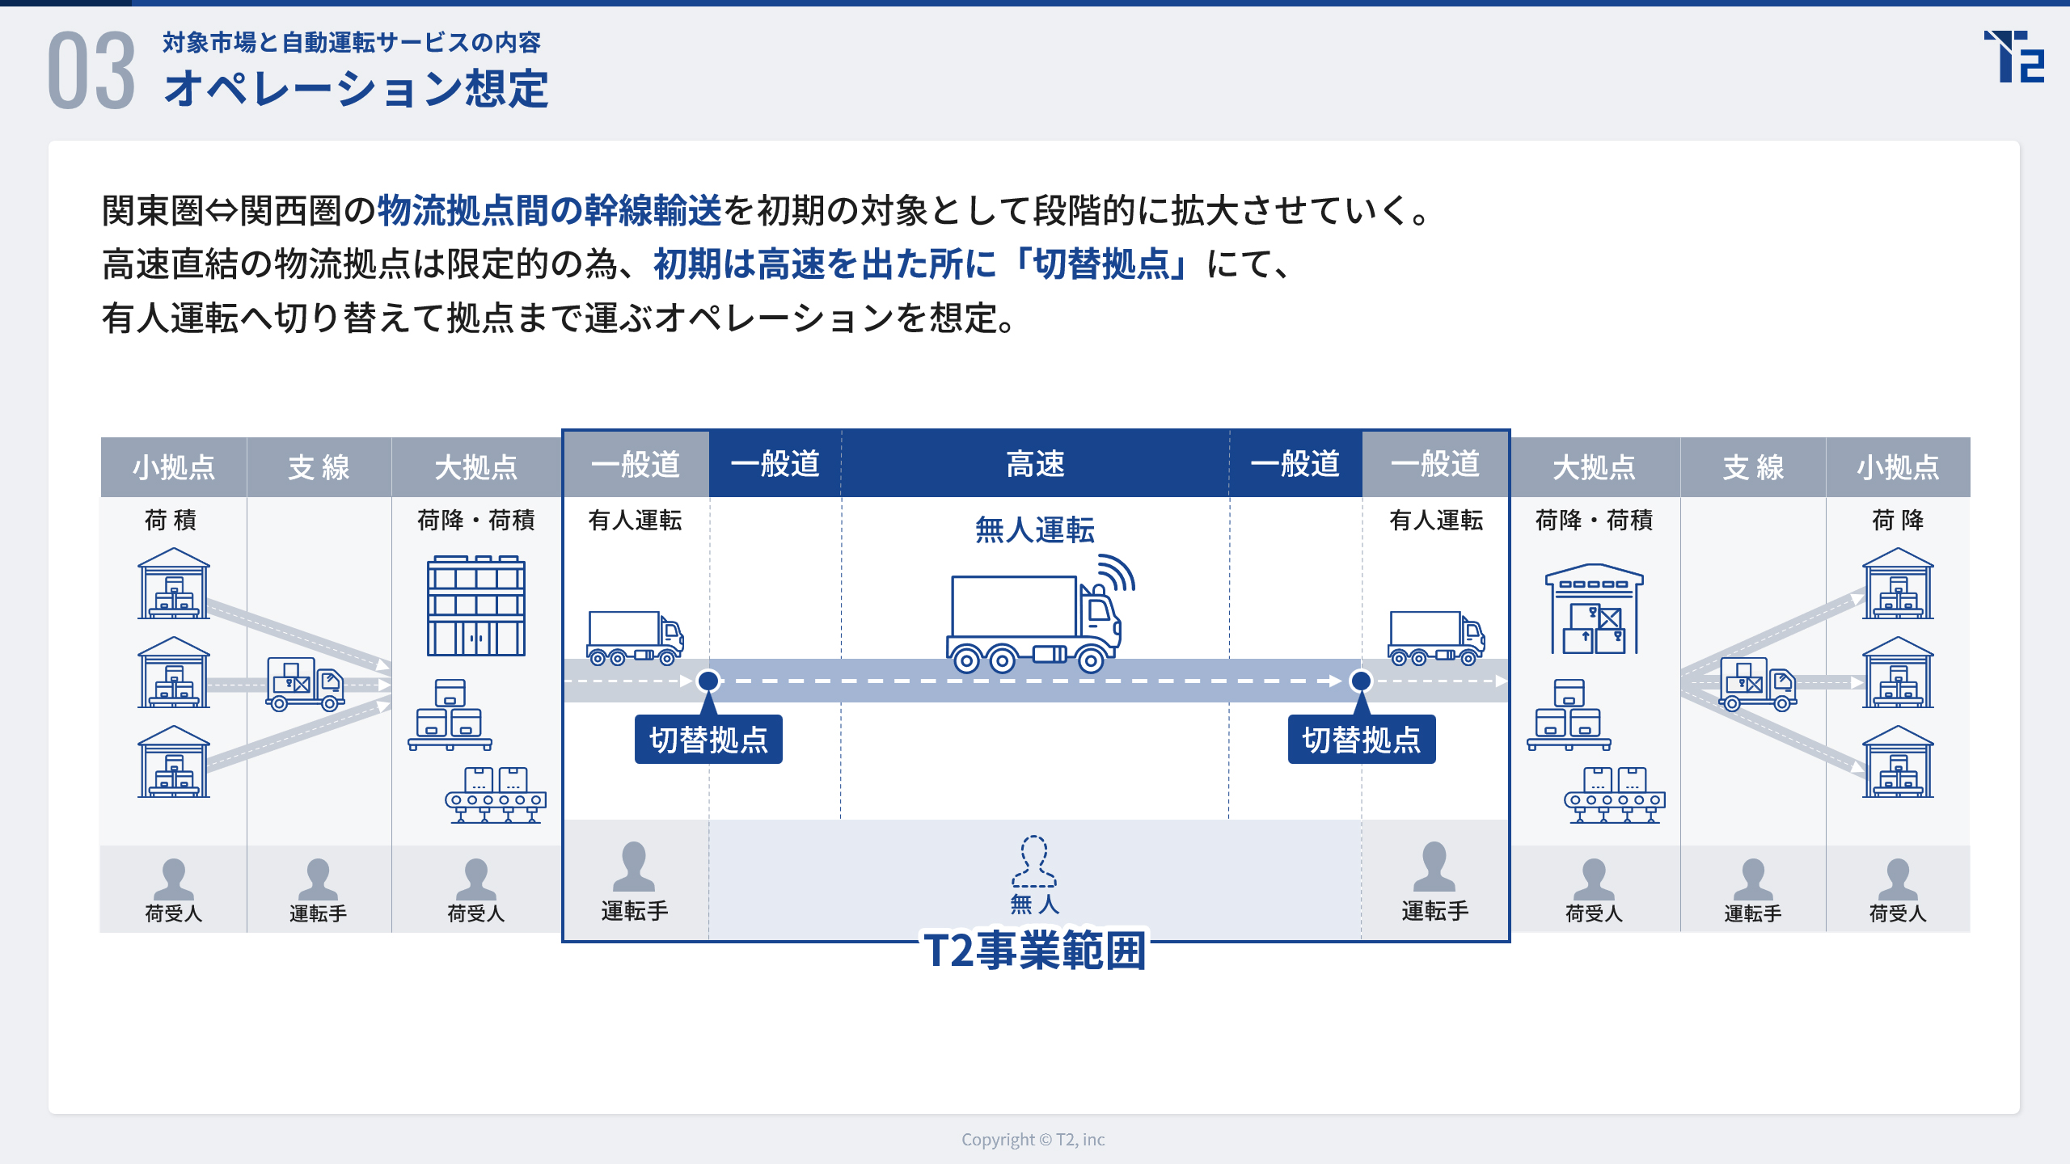Select the left 小拠点 header cell
2070x1164 pixels.
(x=174, y=467)
